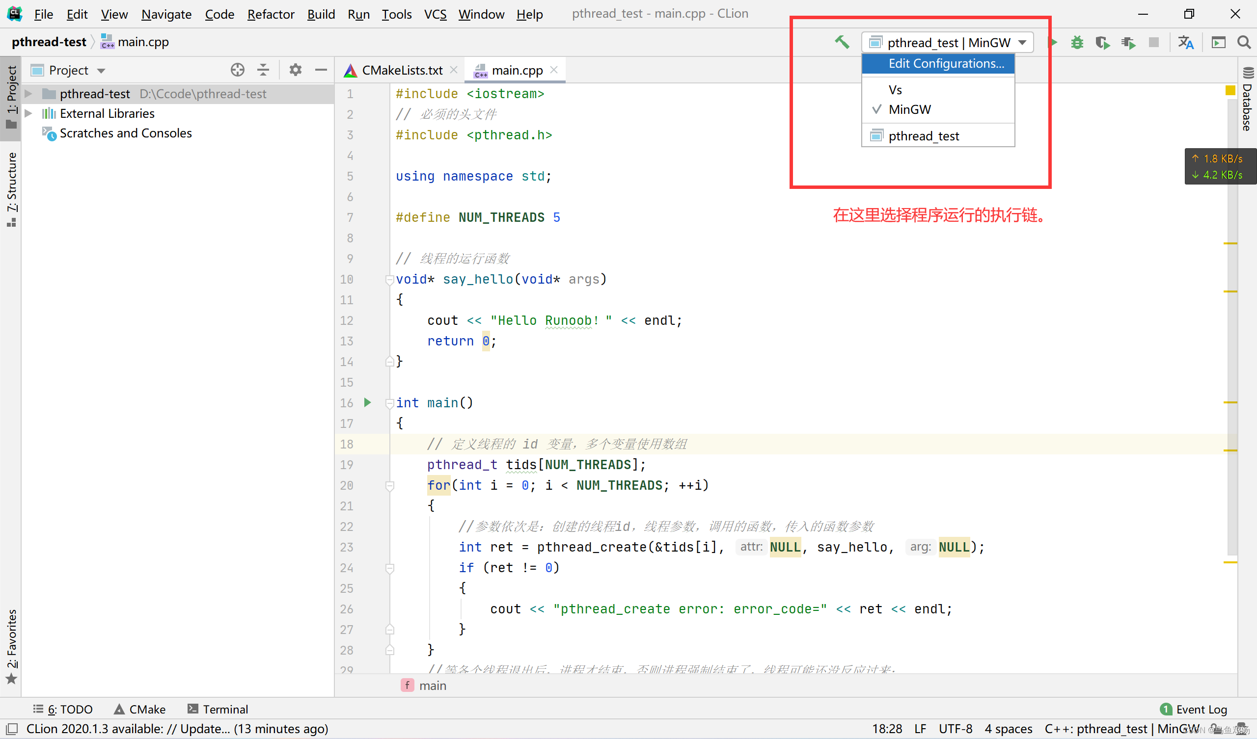Place cursor on line 19 pthread_t tids

(x=536, y=465)
